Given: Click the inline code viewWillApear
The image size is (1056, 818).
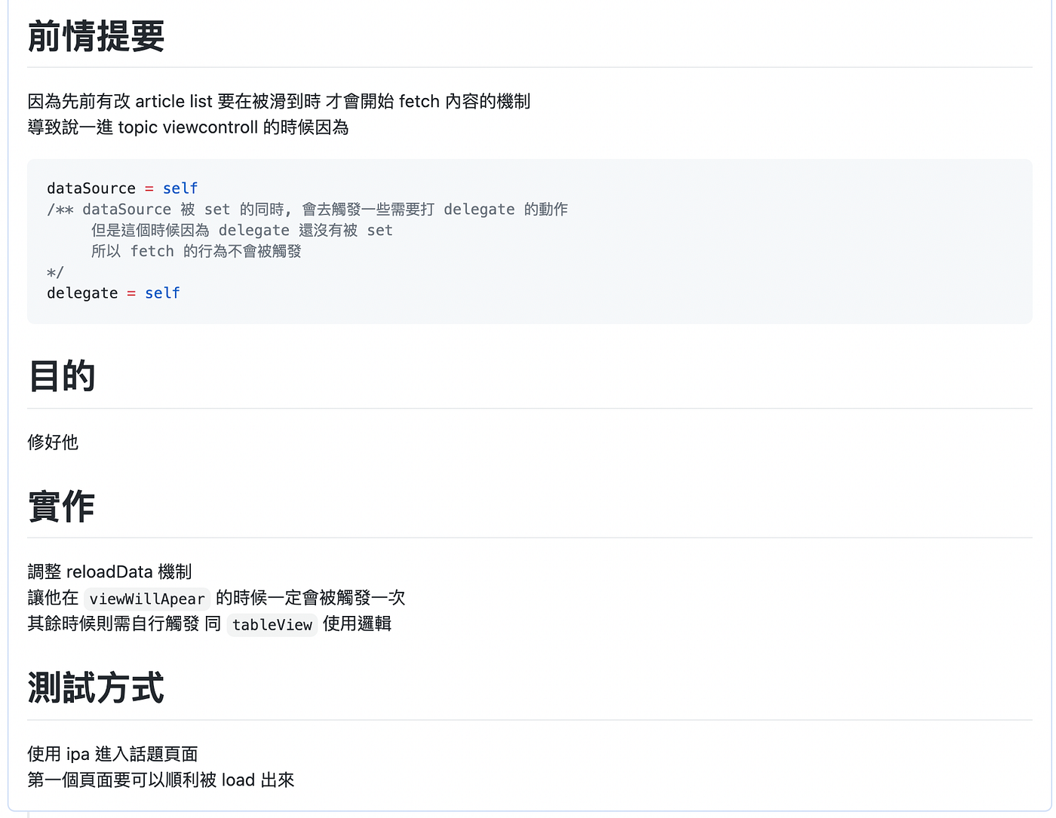Looking at the screenshot, I should 147,599.
